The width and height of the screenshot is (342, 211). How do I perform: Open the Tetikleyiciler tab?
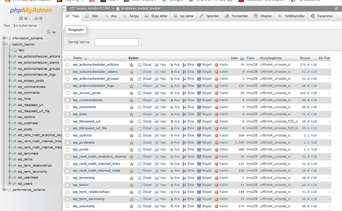(x=291, y=16)
